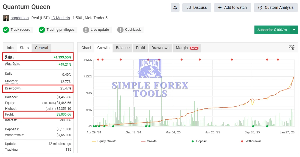Click the Add to watch button
Viewport: 300px width, 157px height.
pos(232,7)
